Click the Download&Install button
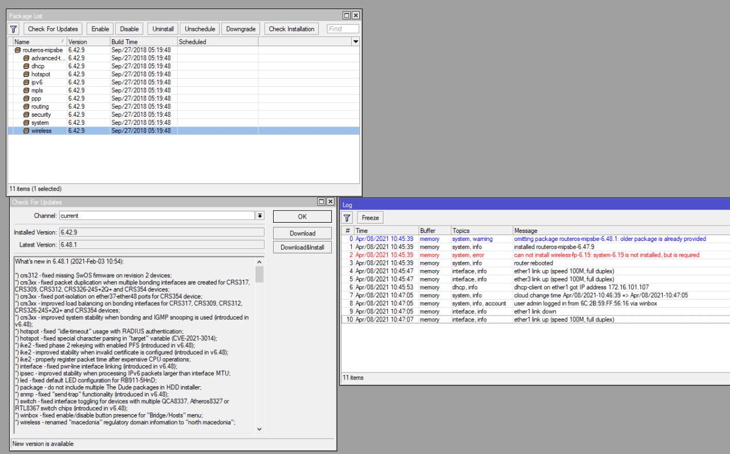 [302, 247]
